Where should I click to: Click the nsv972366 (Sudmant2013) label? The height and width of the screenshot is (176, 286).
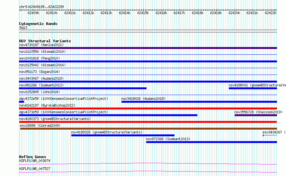168,139
